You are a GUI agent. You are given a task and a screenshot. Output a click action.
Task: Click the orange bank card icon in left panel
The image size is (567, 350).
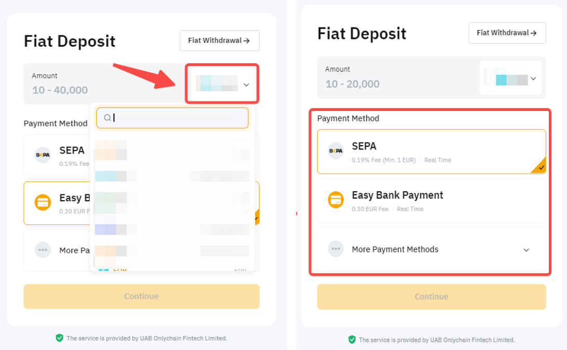coord(42,202)
